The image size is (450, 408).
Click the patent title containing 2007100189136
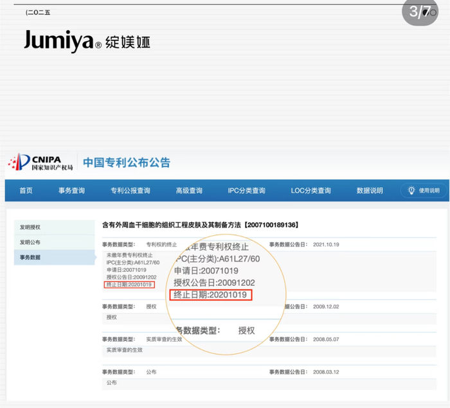point(200,225)
